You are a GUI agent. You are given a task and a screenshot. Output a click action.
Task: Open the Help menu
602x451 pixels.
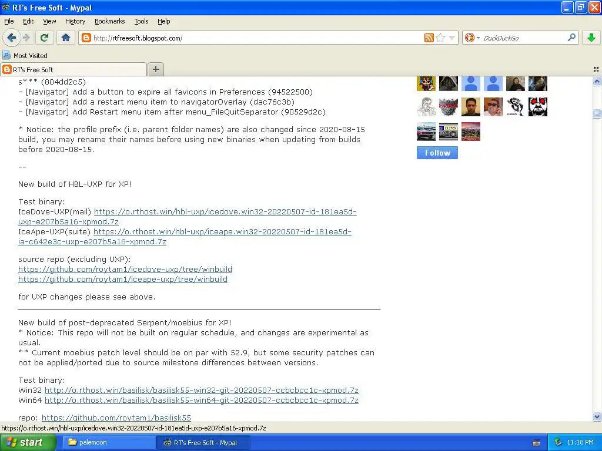pos(164,21)
